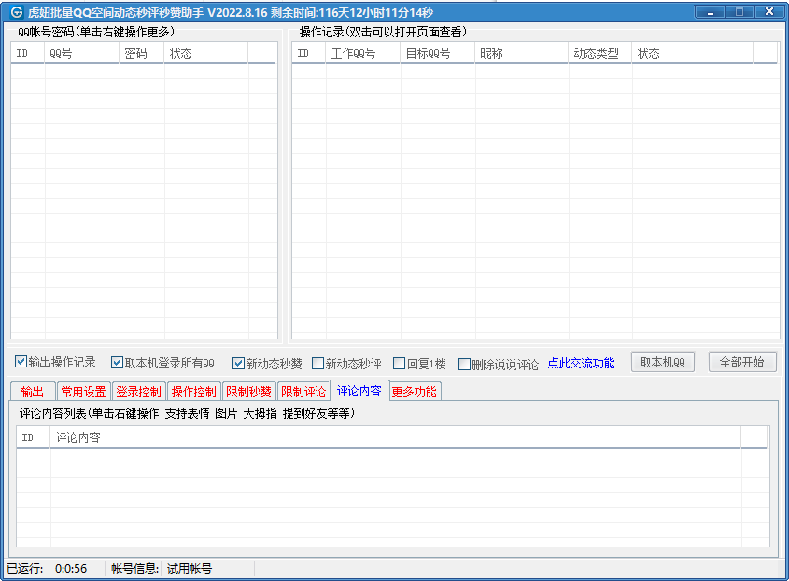Open the 常用设置 tab
This screenshot has height=581, width=789.
point(83,392)
